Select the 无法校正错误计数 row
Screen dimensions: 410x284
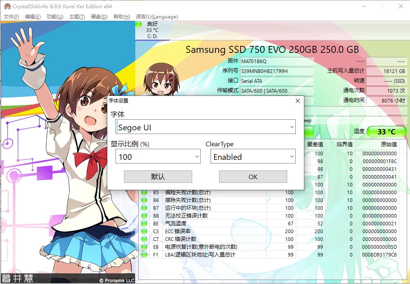click(x=269, y=216)
